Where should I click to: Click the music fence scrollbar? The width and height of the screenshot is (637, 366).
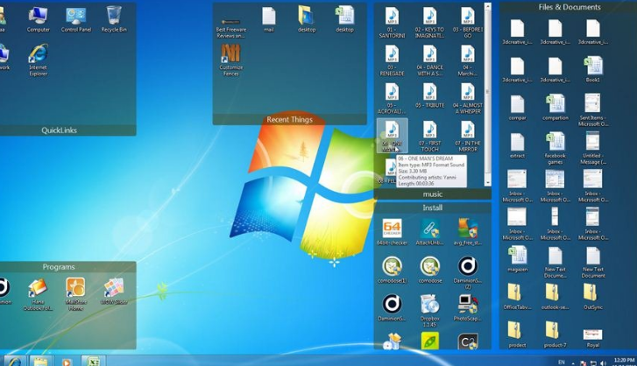(x=487, y=95)
